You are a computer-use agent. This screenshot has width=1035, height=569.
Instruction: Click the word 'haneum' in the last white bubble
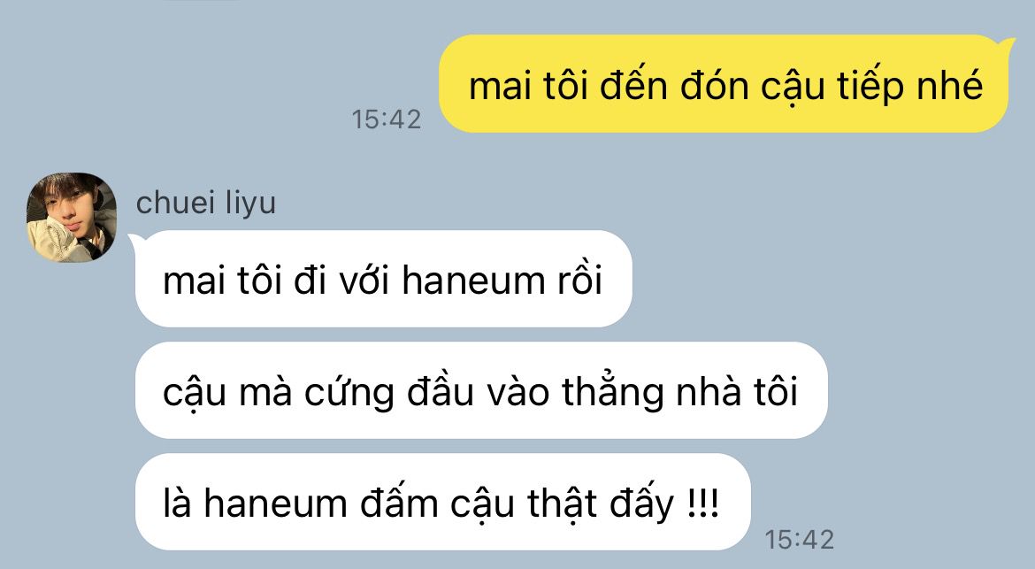click(275, 504)
